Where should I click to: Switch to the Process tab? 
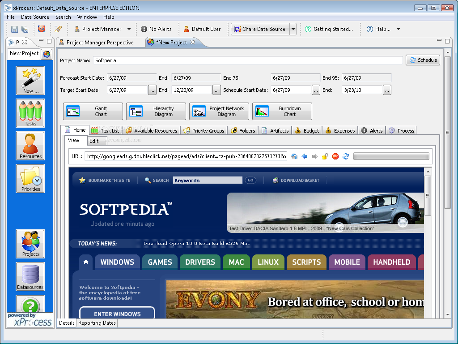click(x=402, y=130)
